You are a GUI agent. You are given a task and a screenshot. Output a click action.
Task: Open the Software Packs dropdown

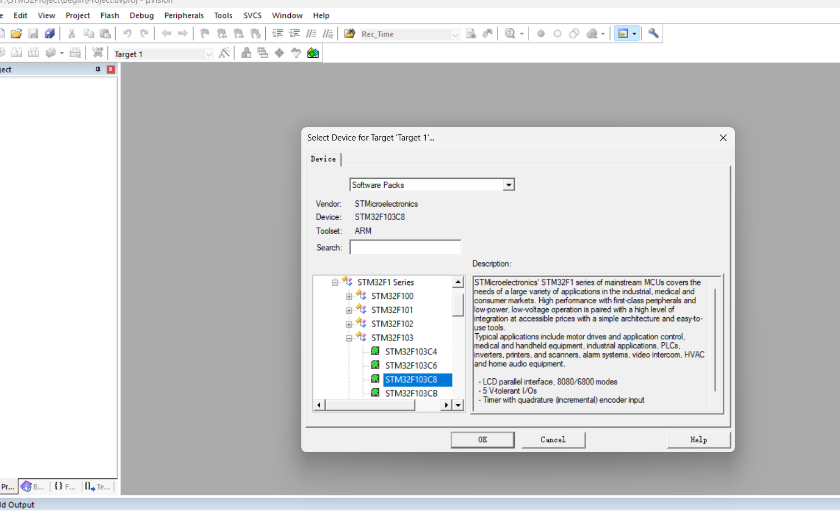pos(509,185)
